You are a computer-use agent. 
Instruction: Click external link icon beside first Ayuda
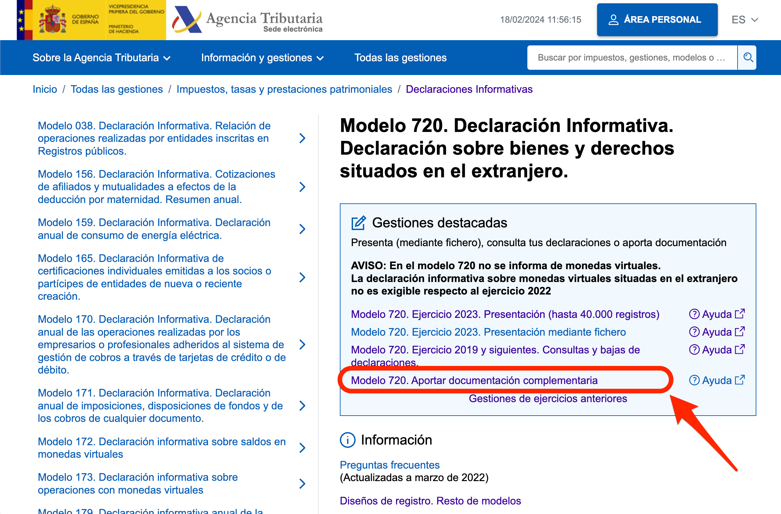pos(740,314)
